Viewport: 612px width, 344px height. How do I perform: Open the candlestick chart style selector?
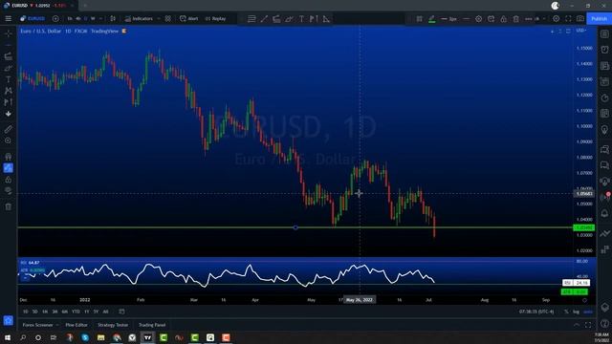click(113, 18)
